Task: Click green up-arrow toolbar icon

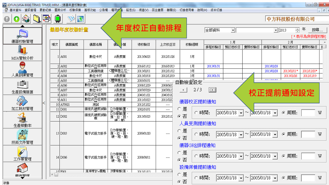Action: (17, 19)
